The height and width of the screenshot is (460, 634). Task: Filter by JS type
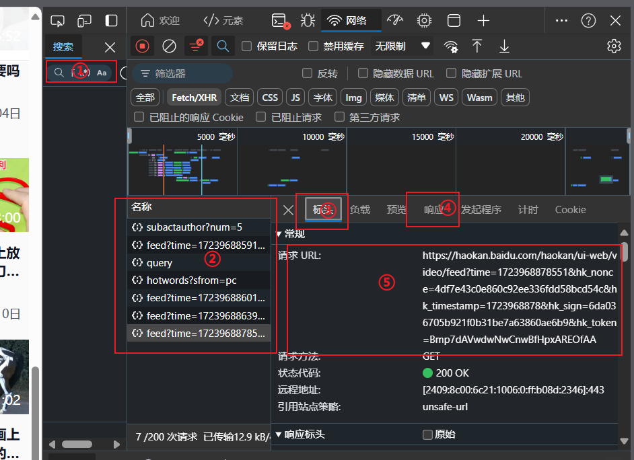pos(295,98)
